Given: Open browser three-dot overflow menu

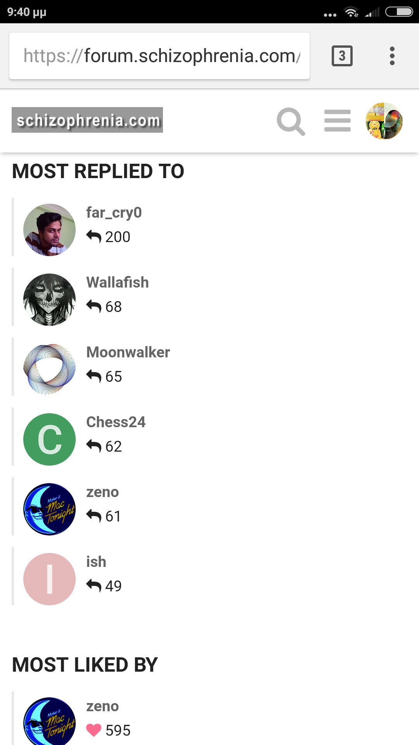Looking at the screenshot, I should 392,56.
